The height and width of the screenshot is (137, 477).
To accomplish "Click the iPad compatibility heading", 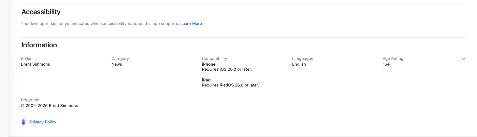I will click(x=206, y=80).
